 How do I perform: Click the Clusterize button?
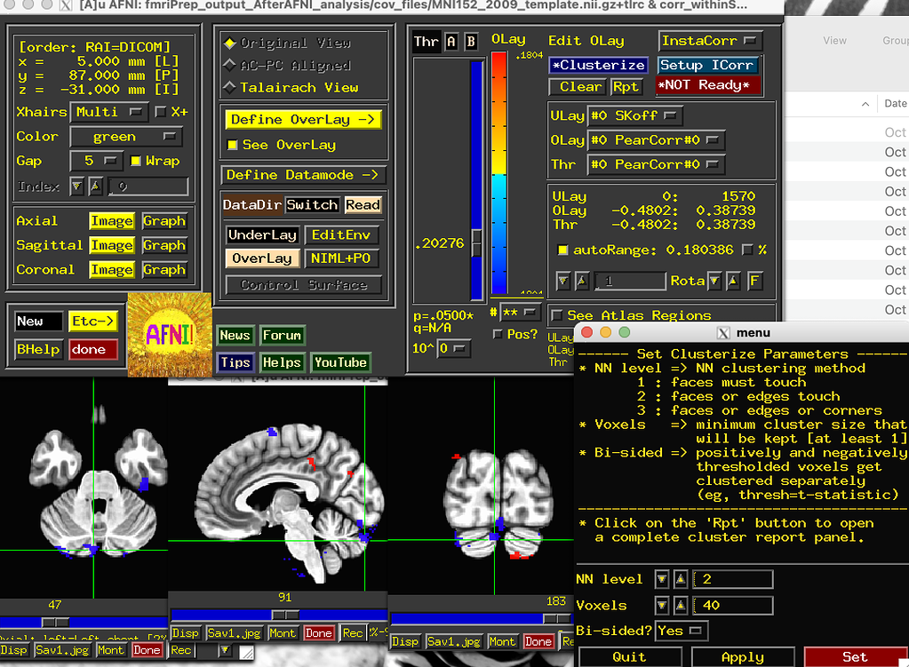[x=598, y=65]
